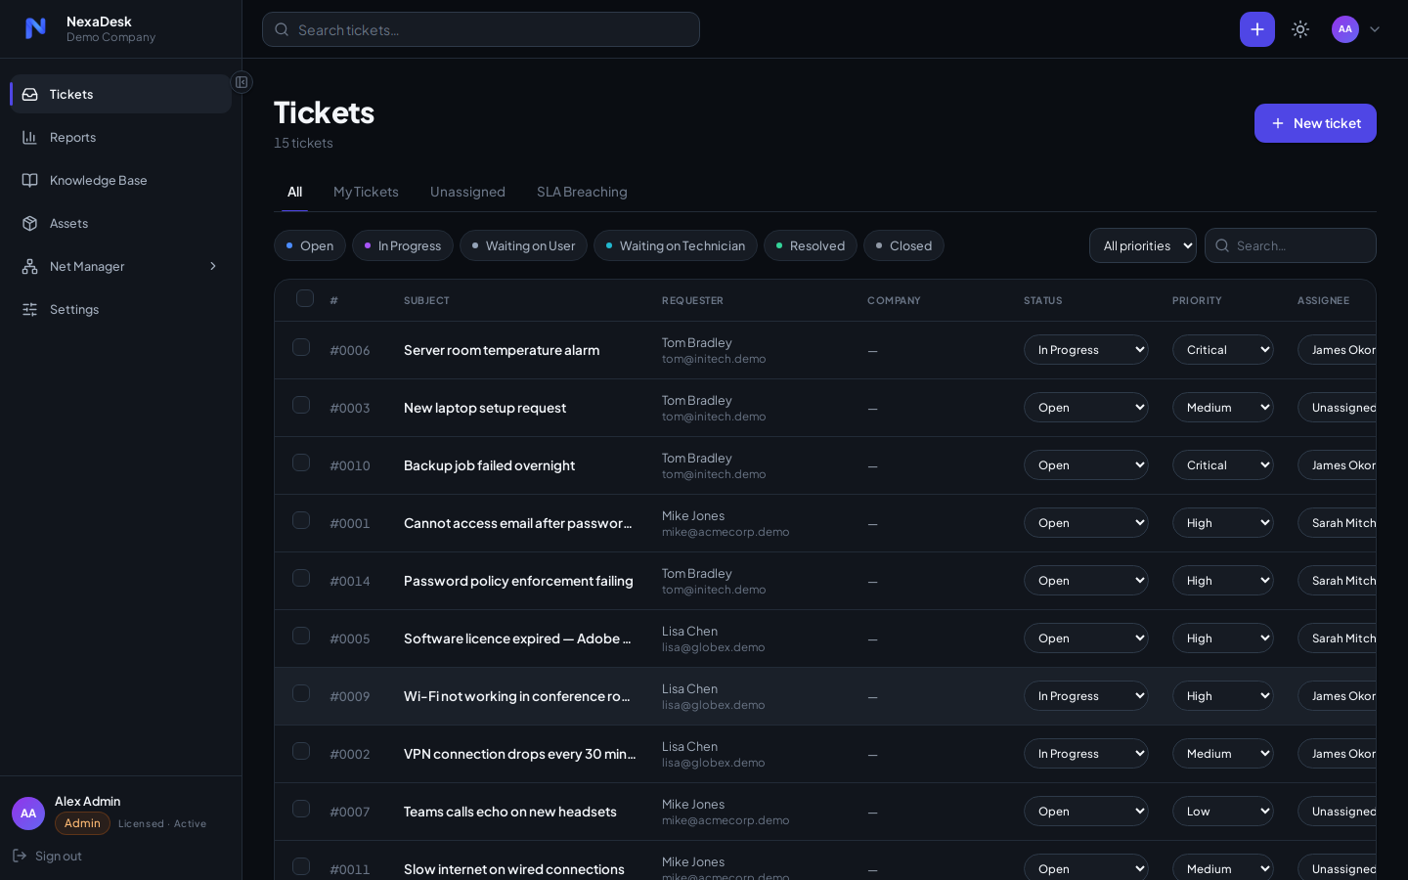This screenshot has width=1408, height=880.
Task: Filter by Waiting on User chip
Action: [523, 245]
